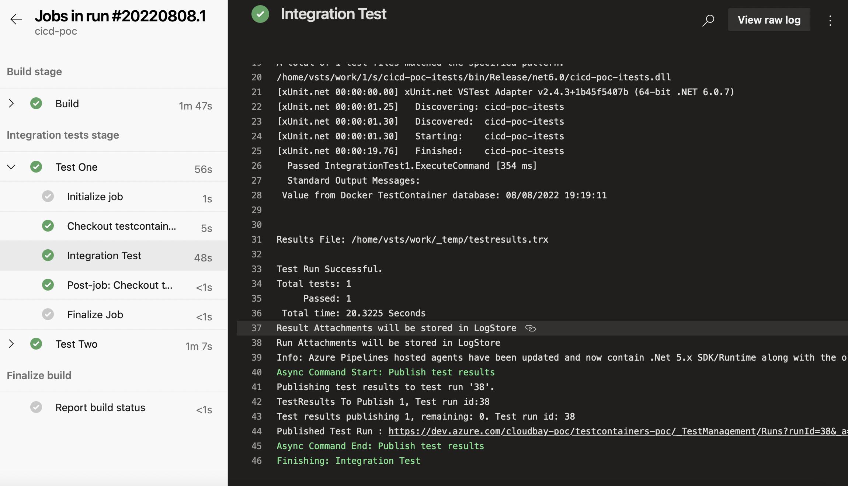This screenshot has width=848, height=486.
Task: Expand the Test Two job
Action: [11, 344]
